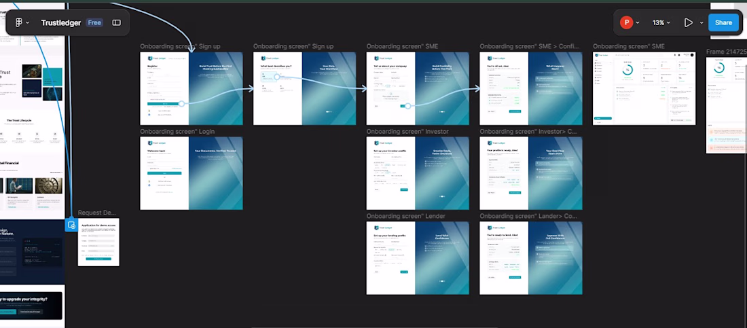Select the 'Frame 214725' label
The image size is (747, 328).
point(727,52)
